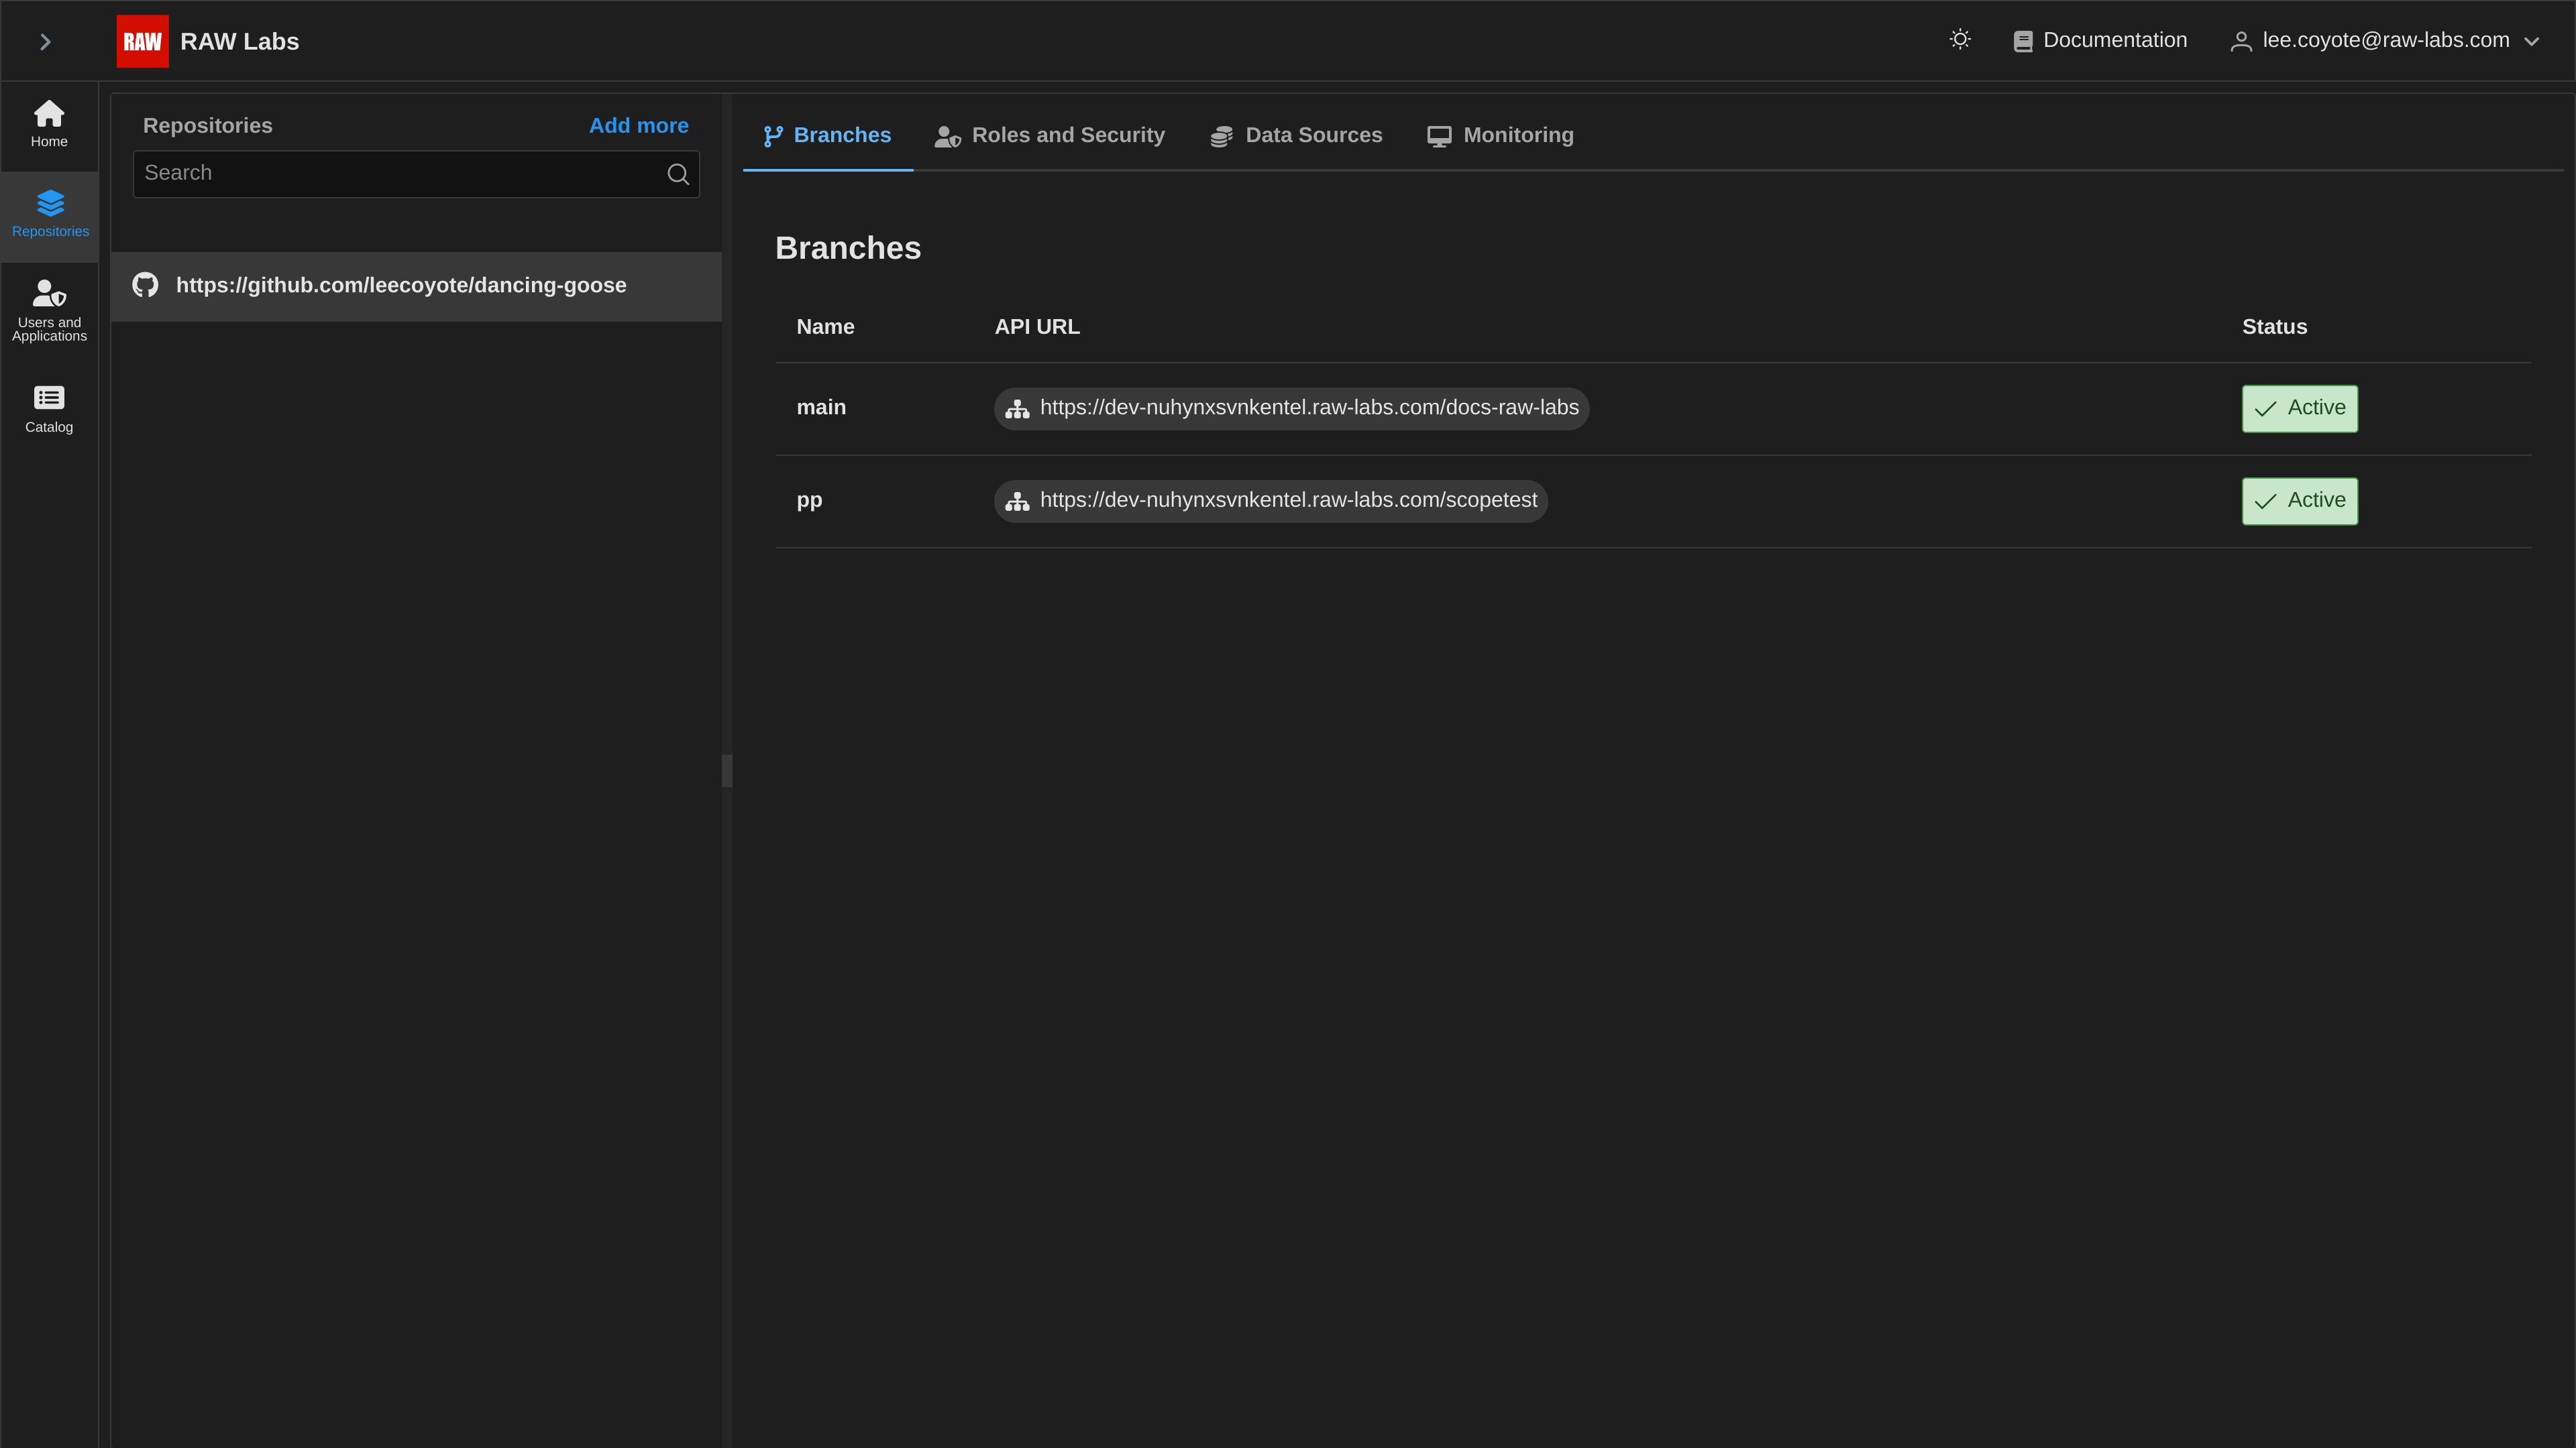This screenshot has width=2576, height=1448.
Task: Click Active status of pp branch
Action: (x=2299, y=501)
